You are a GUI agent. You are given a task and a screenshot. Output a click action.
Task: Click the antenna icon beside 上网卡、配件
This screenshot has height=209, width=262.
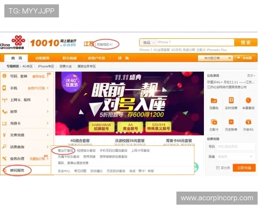pos(4,100)
